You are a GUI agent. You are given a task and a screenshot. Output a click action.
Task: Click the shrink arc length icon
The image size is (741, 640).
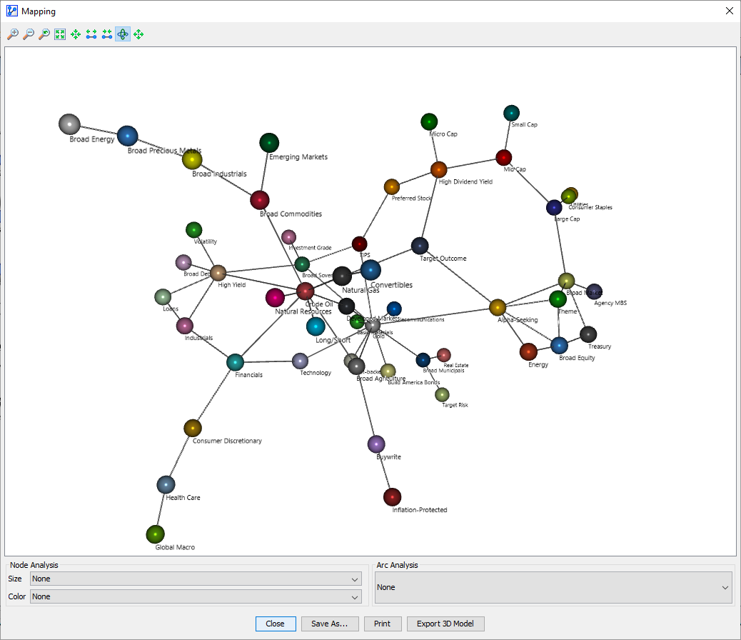107,34
